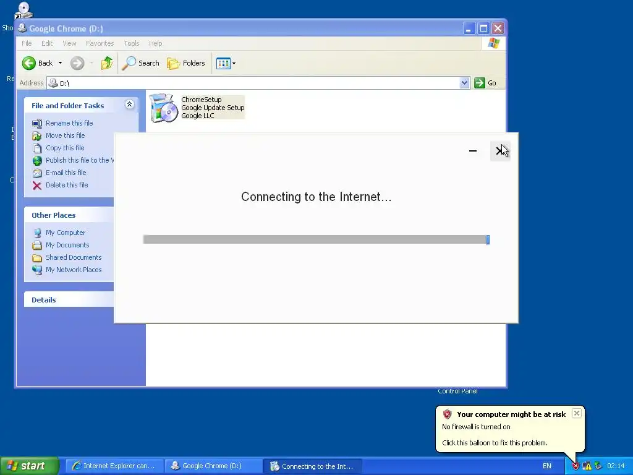Click the Go button

point(486,83)
